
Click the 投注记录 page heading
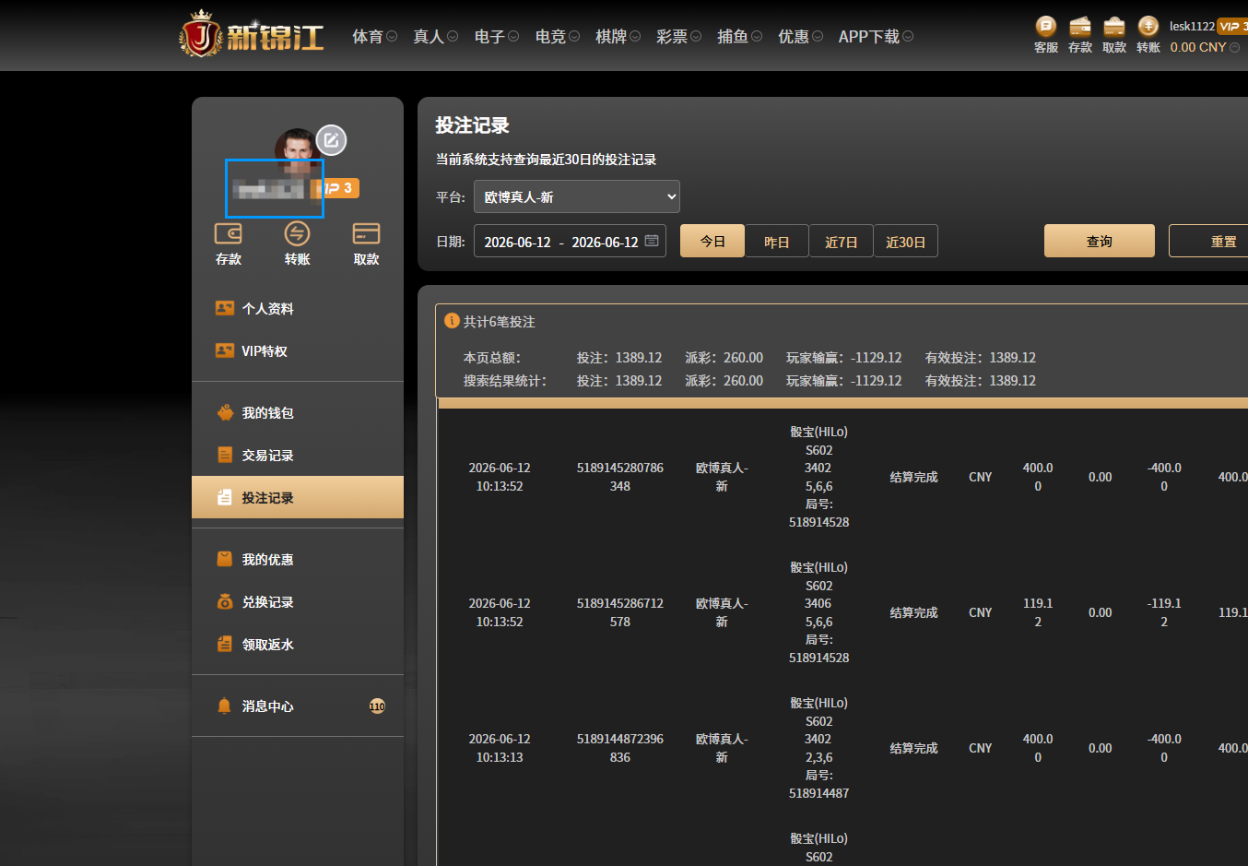click(472, 125)
